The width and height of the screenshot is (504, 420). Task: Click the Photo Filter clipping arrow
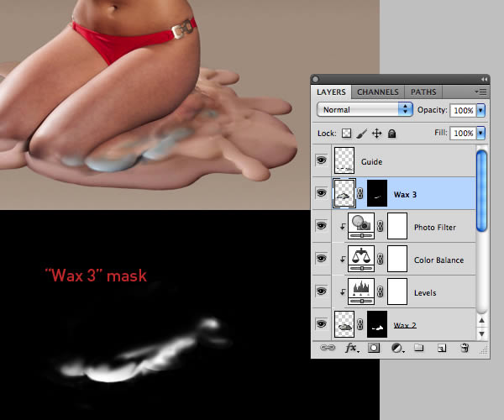[343, 227]
